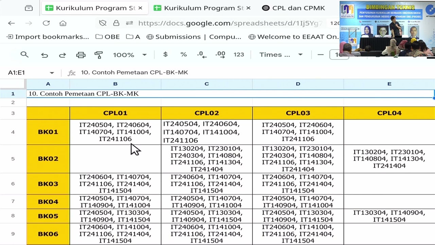
Task: Expand the name box dropdown arrow
Action: pos(52,72)
